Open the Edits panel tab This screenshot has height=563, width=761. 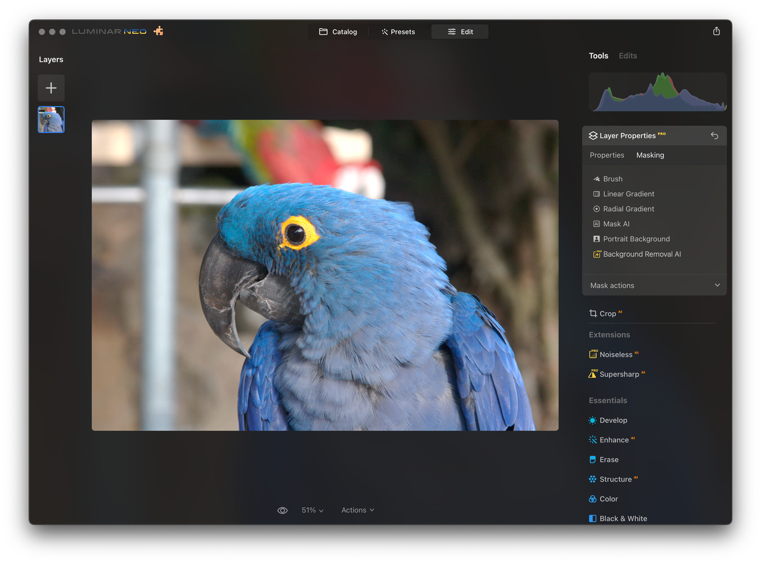point(628,56)
